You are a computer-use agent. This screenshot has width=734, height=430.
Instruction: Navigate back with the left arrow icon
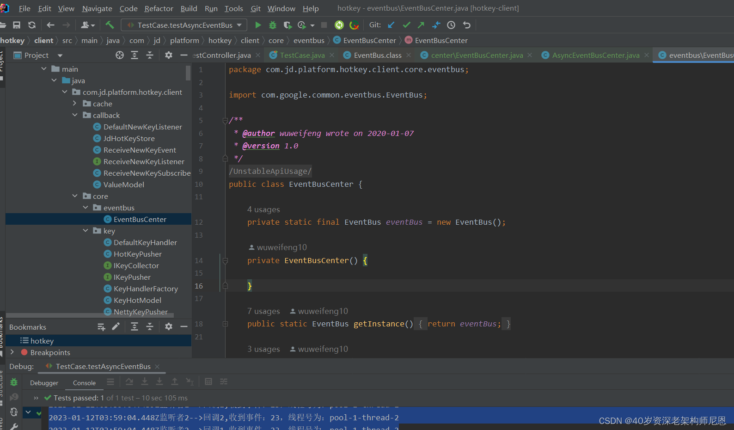[51, 25]
